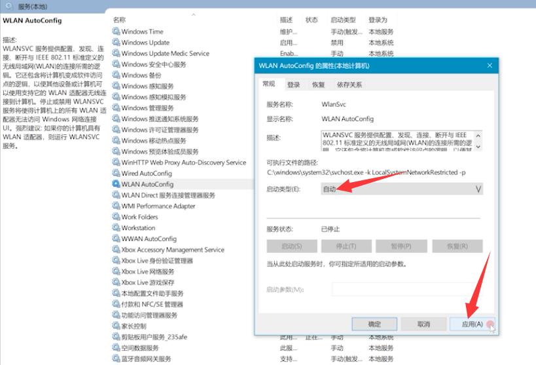Viewport: 536px width, 365px height.
Task: Select Xbox Live 游戏保存 service
Action: pyautogui.click(x=148, y=282)
